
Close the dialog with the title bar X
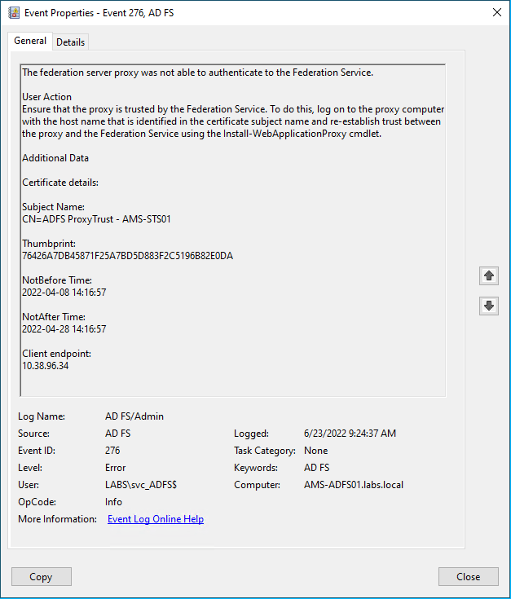click(x=496, y=11)
